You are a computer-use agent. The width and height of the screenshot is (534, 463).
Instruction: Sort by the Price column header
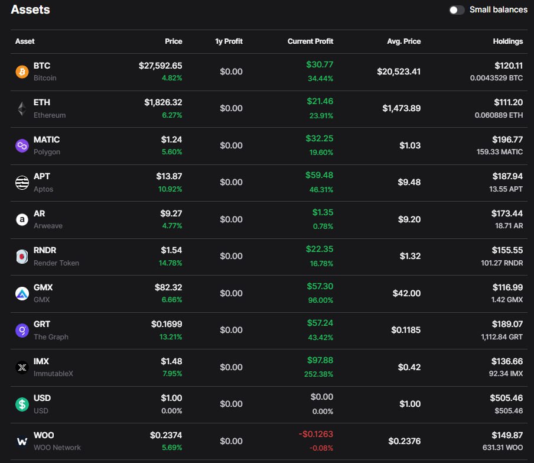click(x=174, y=41)
